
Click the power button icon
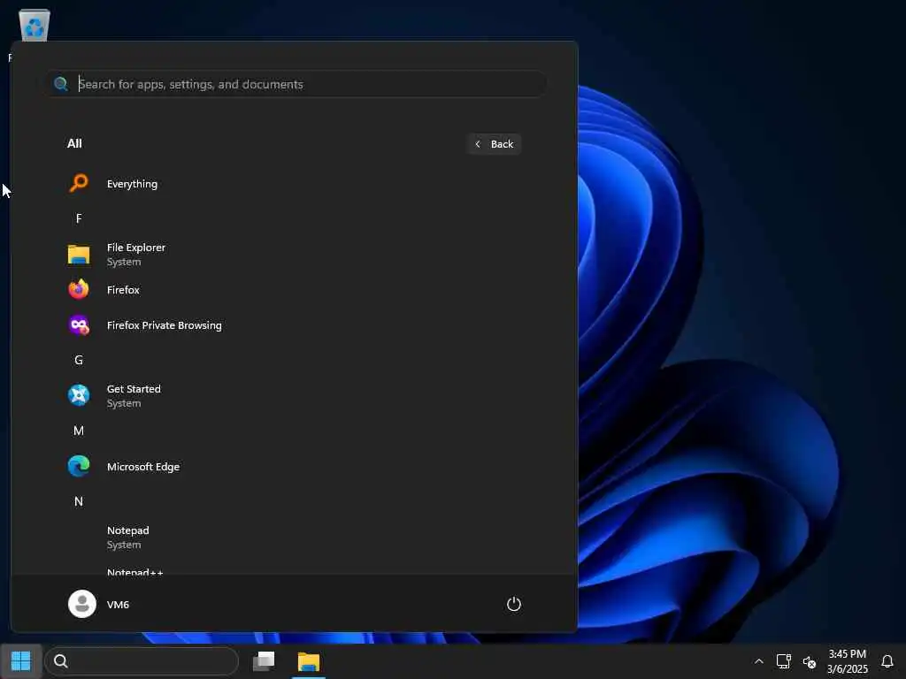point(514,604)
